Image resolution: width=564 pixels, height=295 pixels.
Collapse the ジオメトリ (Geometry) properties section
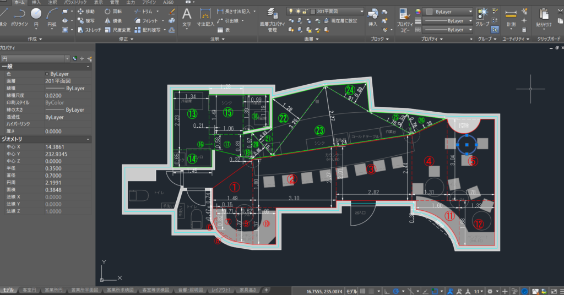point(88,139)
